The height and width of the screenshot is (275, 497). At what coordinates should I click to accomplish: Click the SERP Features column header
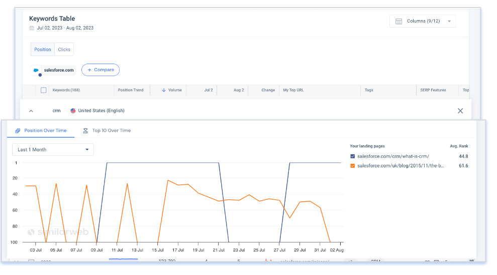coord(432,90)
